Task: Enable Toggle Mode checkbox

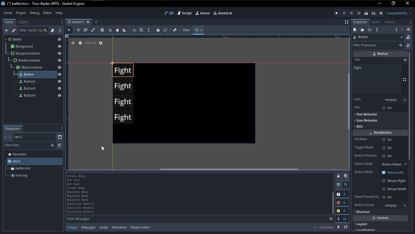Action: 384,148
